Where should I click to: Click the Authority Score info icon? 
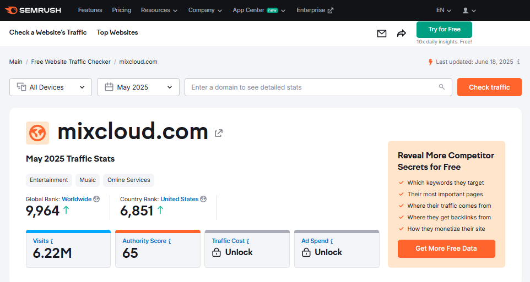(170, 241)
